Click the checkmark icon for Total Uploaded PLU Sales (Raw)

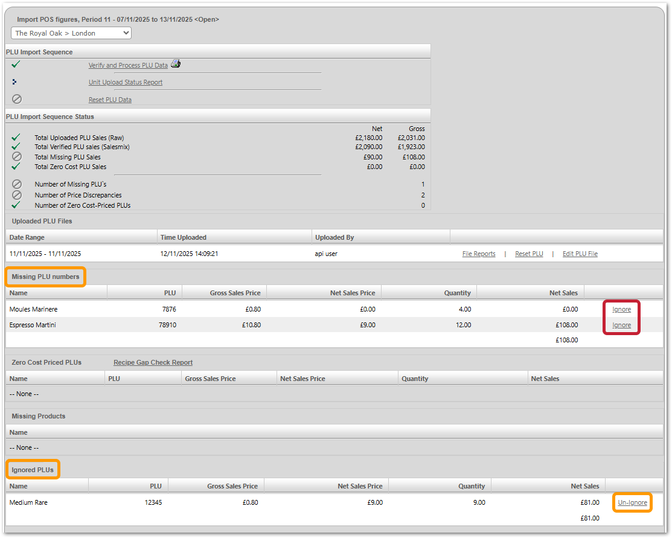16,138
